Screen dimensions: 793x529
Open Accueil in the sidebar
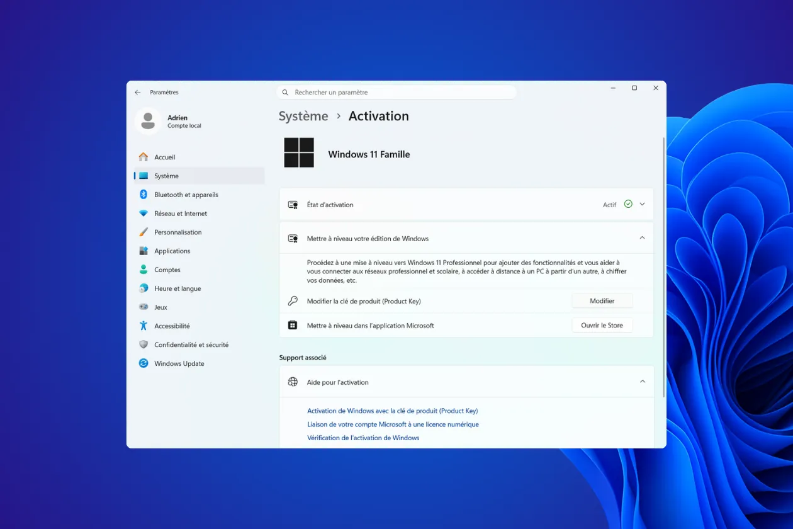(199, 157)
